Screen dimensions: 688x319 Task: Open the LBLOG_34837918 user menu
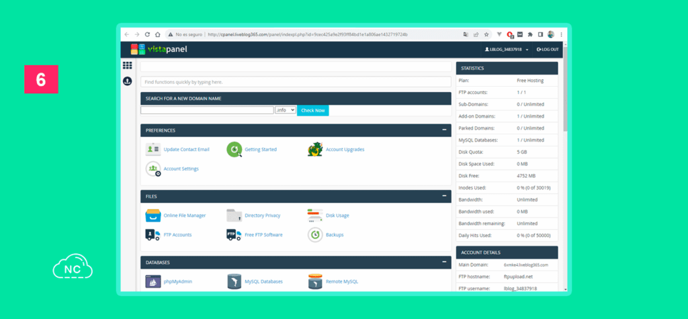(507, 50)
